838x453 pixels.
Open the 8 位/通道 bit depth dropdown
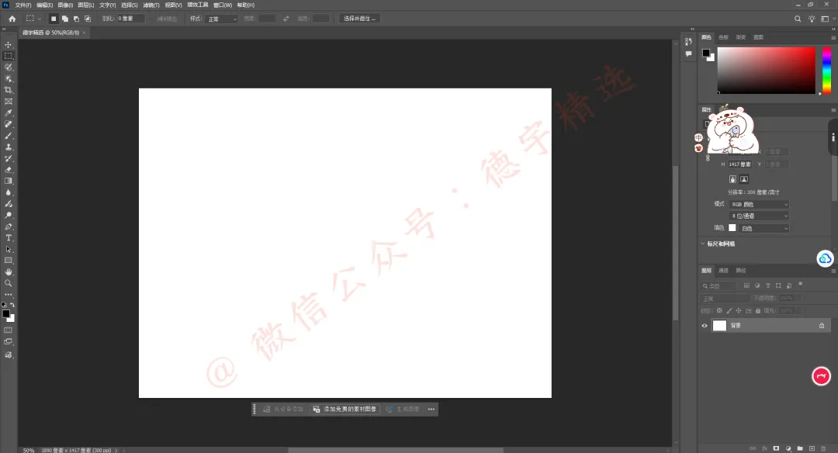(760, 216)
